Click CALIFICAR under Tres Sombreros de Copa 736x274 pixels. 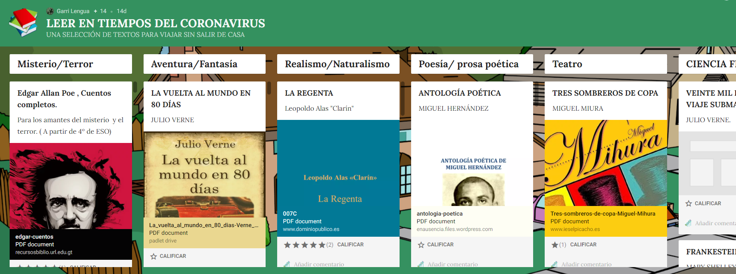(x=583, y=245)
